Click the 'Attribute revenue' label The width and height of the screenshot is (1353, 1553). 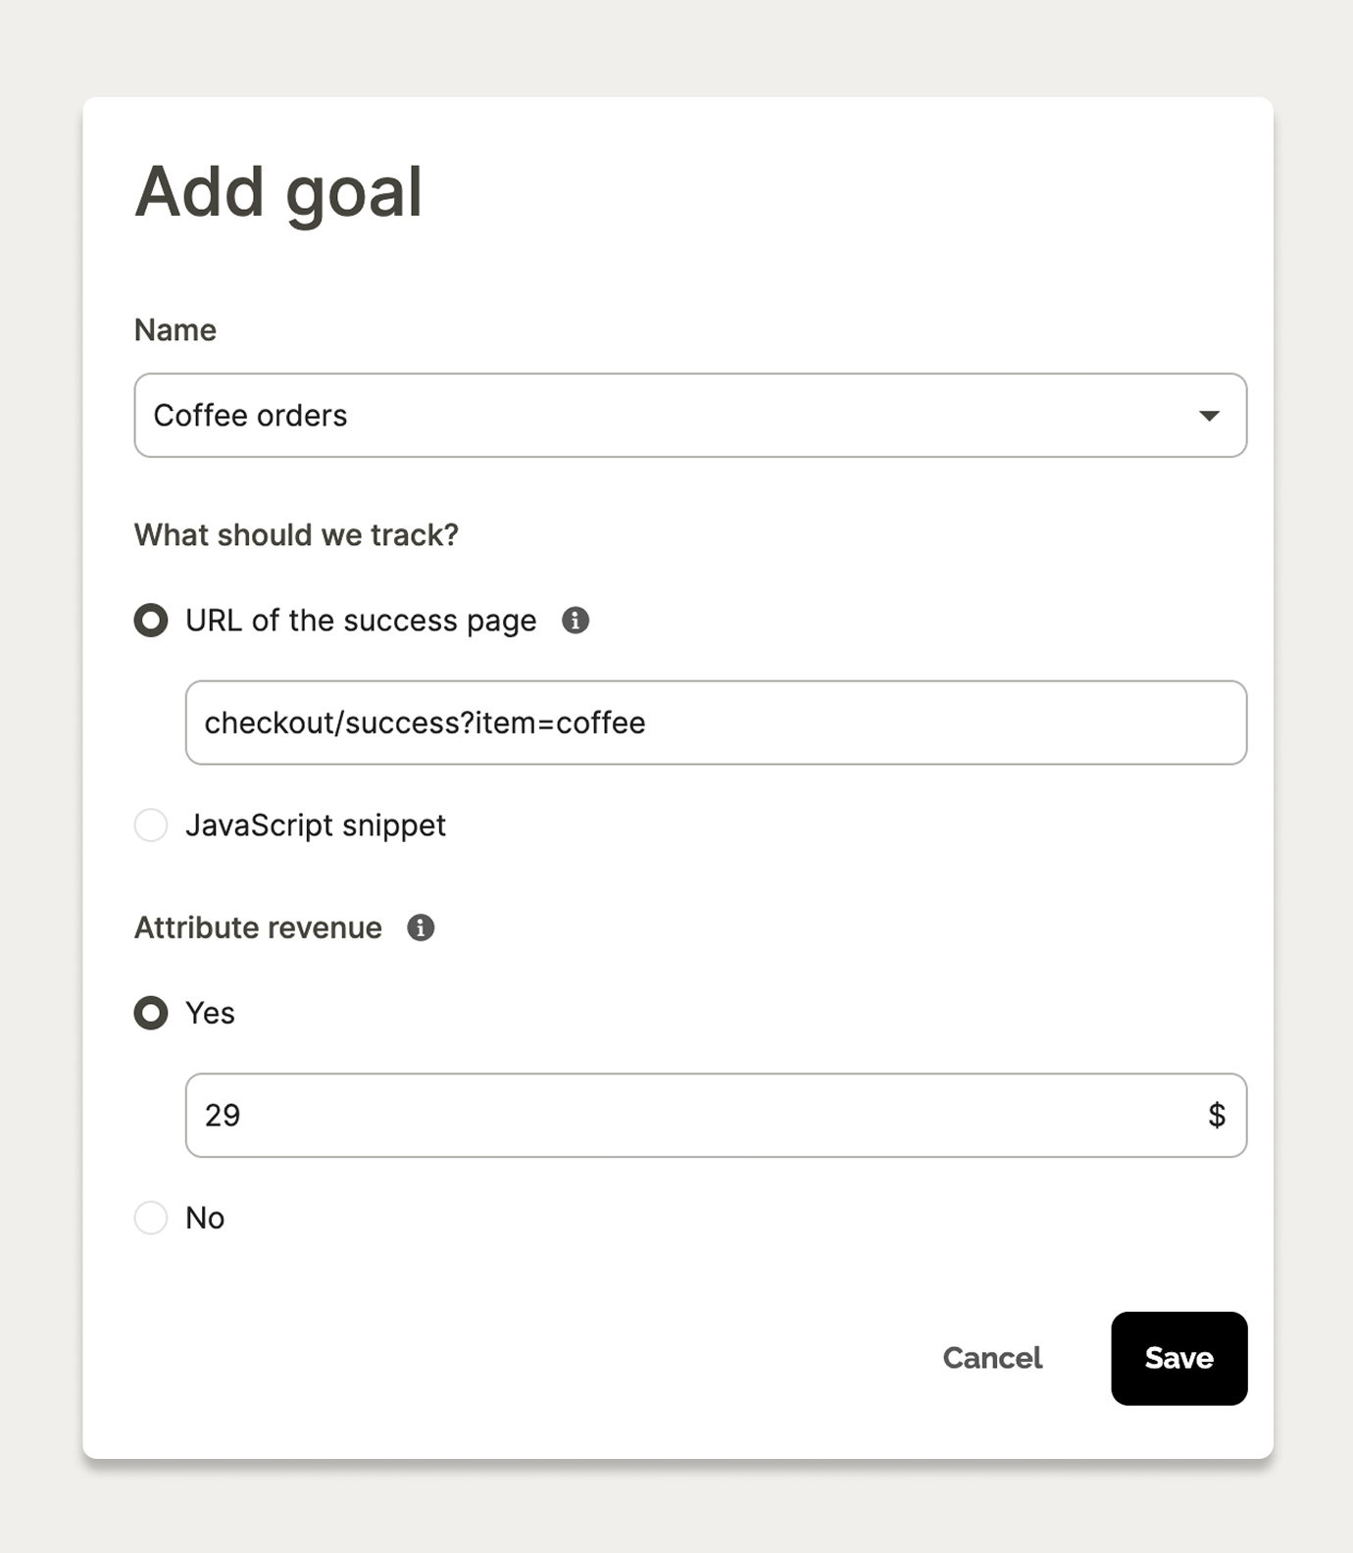[258, 927]
